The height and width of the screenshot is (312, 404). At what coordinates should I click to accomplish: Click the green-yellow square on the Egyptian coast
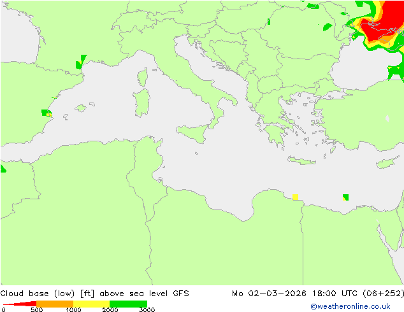click(346, 197)
